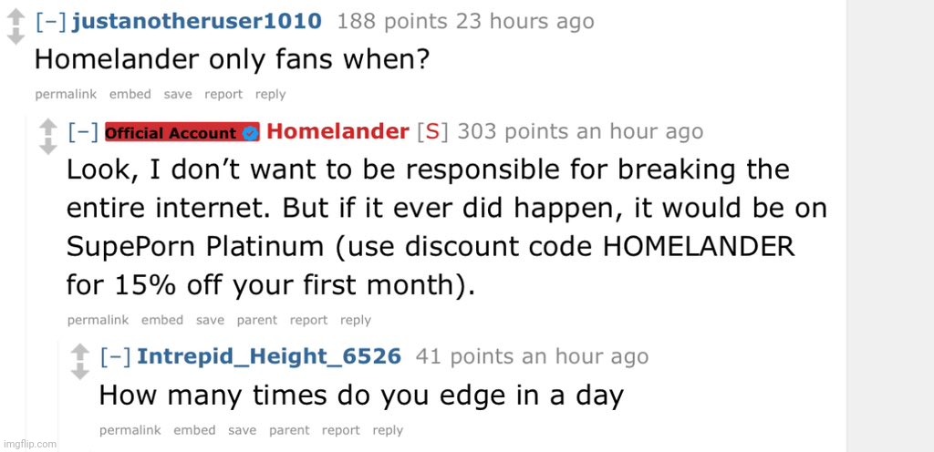Viewport: 934px width, 452px height.
Task: Go to parent of Homelander's reply
Action: 257,320
